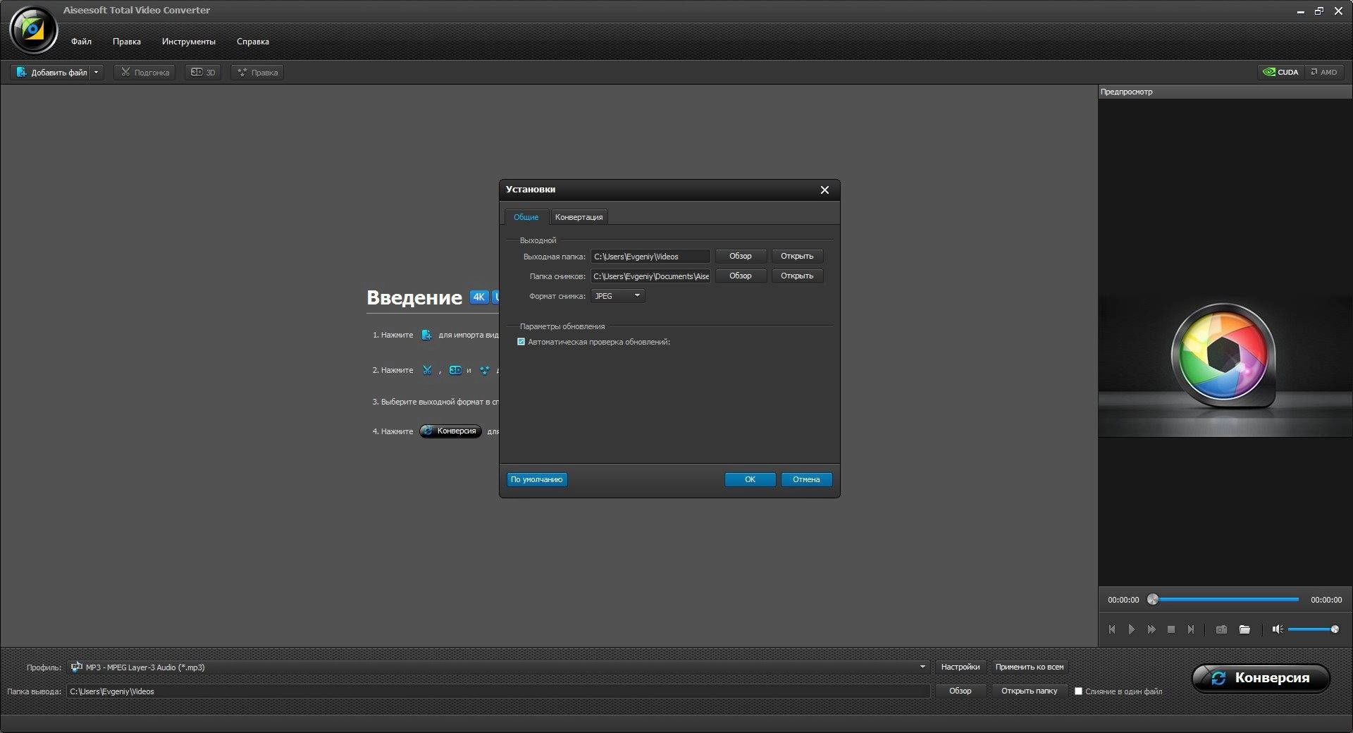This screenshot has width=1353, height=733.
Task: Restore down the application window
Action: 1319,11
